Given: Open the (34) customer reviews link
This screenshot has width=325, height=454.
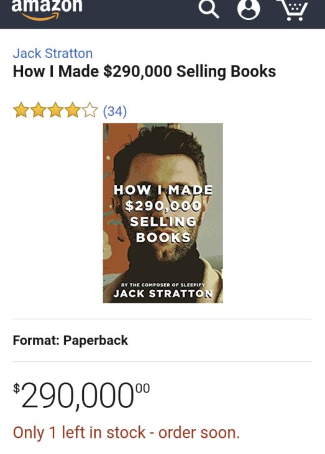Looking at the screenshot, I should (115, 111).
